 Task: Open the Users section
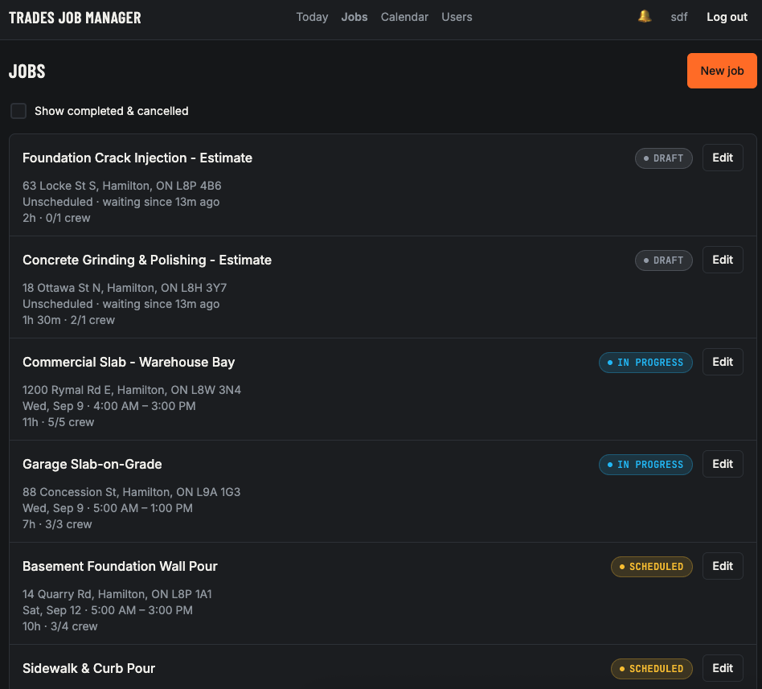(x=457, y=17)
